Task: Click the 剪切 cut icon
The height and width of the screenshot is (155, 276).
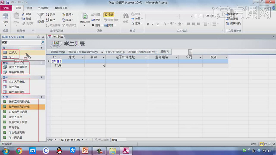Action: 26,14
